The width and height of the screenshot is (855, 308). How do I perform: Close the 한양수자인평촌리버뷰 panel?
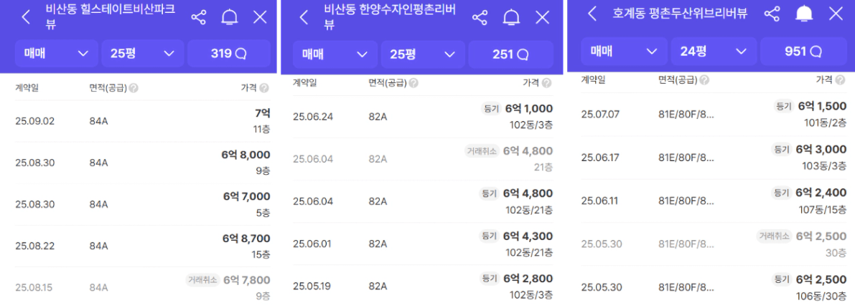tap(542, 17)
